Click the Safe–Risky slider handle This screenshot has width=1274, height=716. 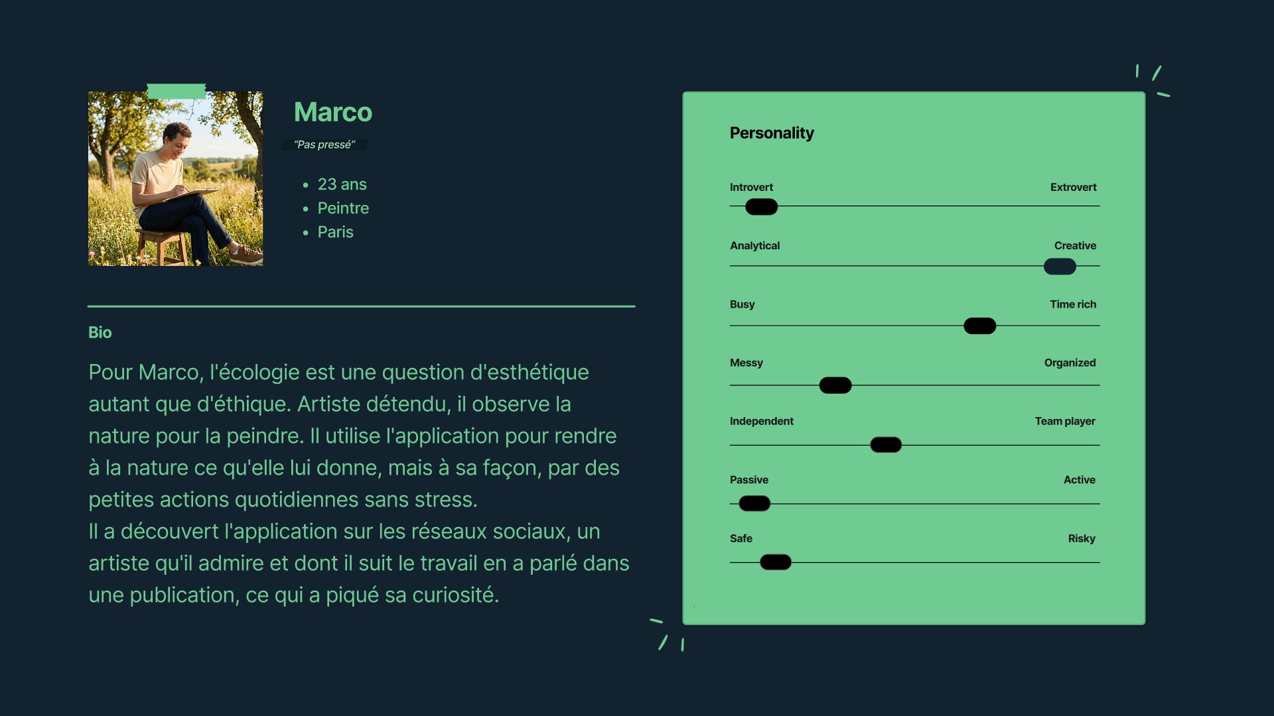[x=776, y=562]
